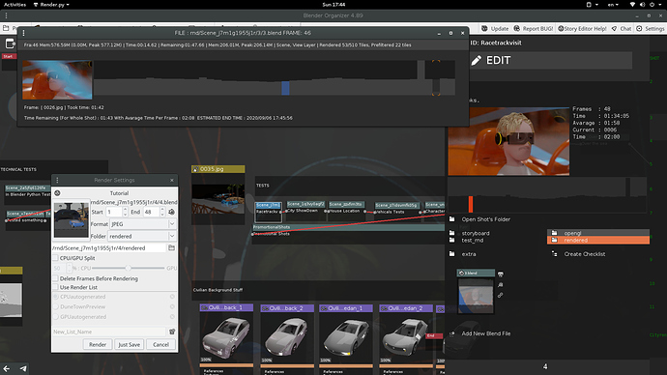Click the Tutorial icon in Render Settings

(x=57, y=193)
